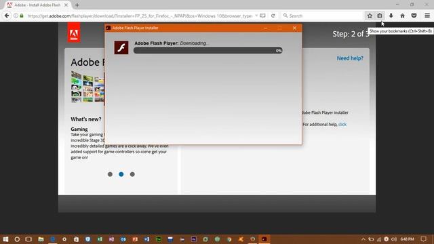
Task: Launch Word from the taskbar
Action: click(x=146, y=239)
